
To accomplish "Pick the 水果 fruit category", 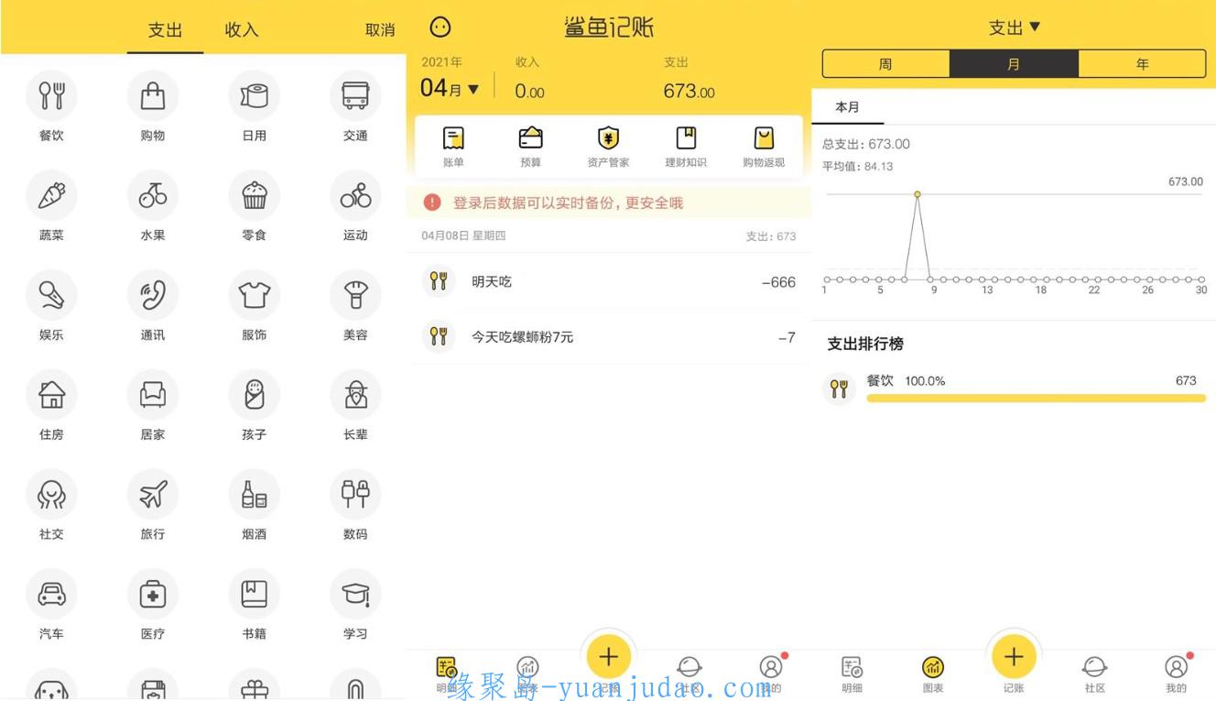I will [x=153, y=195].
